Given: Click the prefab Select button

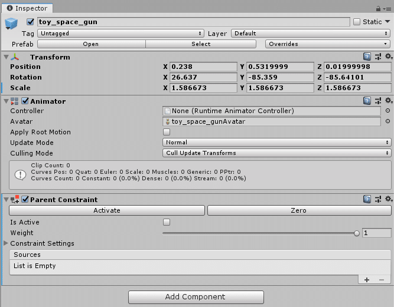Looking at the screenshot, I should [201, 44].
